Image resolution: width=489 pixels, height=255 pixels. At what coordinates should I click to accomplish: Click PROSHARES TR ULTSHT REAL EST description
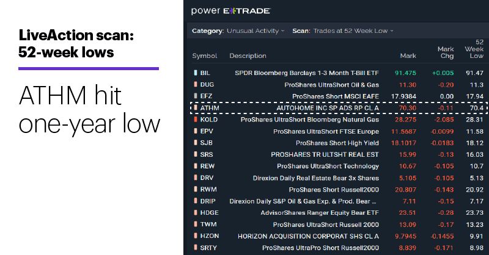point(325,154)
